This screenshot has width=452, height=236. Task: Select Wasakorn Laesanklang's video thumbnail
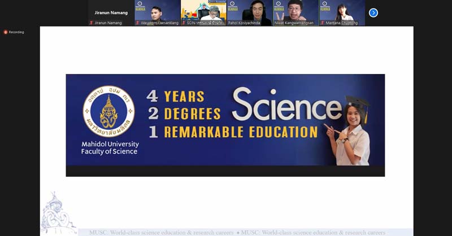[x=158, y=12]
